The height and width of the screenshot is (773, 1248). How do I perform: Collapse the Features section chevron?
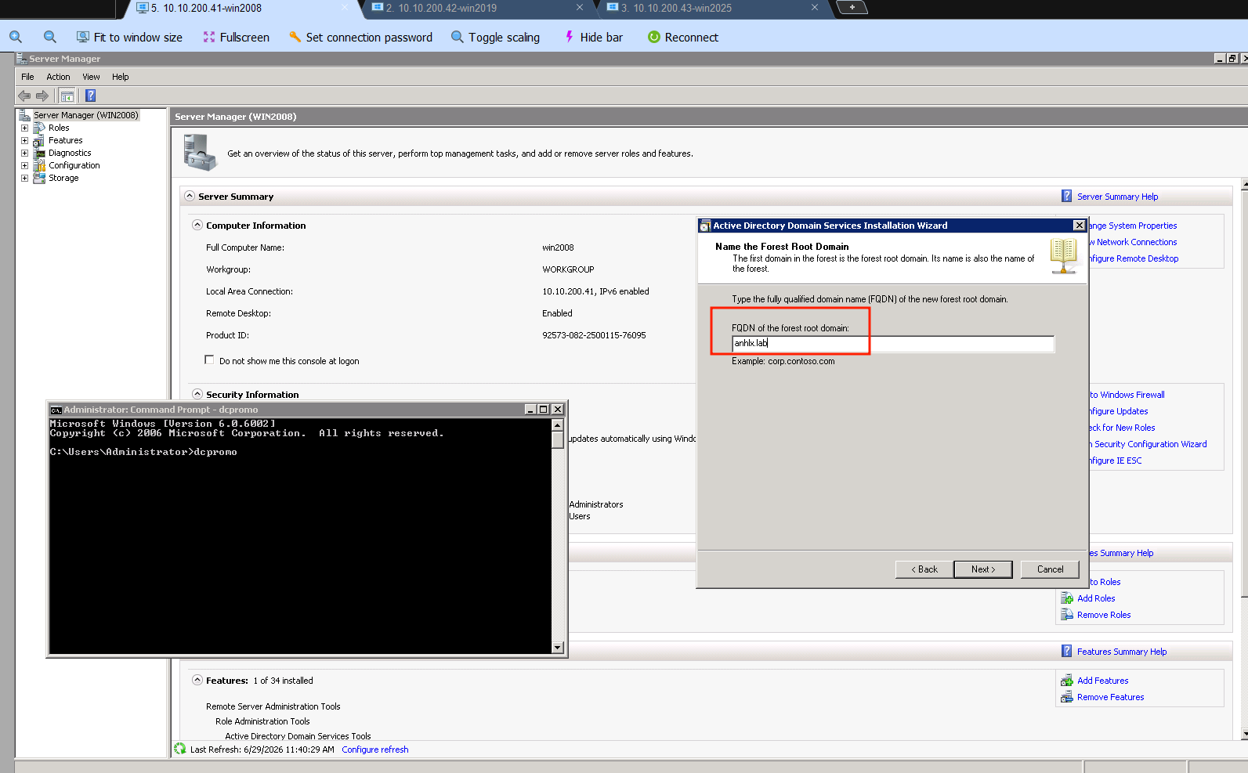(x=197, y=680)
